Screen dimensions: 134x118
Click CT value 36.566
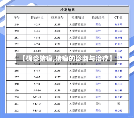(118, 77)
